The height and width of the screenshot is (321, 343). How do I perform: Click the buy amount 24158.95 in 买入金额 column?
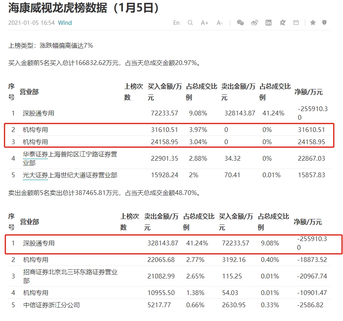[x=164, y=142]
